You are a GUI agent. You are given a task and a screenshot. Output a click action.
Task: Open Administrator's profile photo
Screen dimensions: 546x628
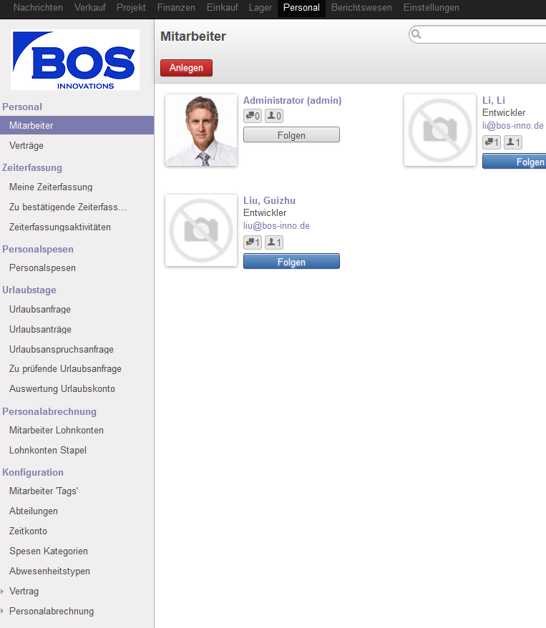tap(201, 130)
